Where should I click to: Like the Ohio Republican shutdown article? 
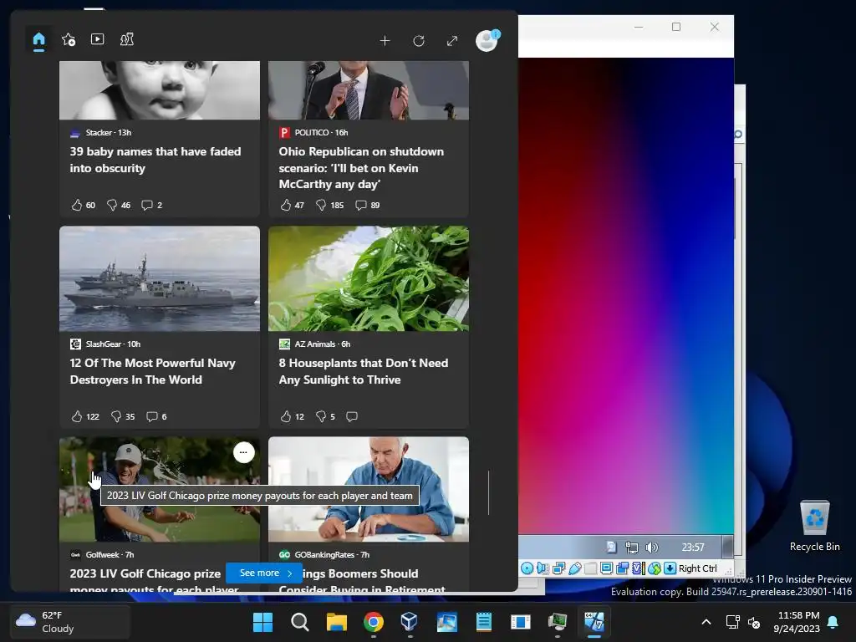[x=292, y=206]
